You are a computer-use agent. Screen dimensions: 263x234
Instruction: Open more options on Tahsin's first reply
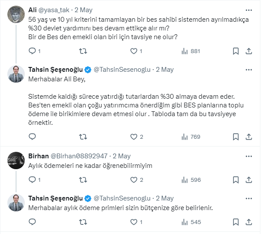tap(249, 69)
